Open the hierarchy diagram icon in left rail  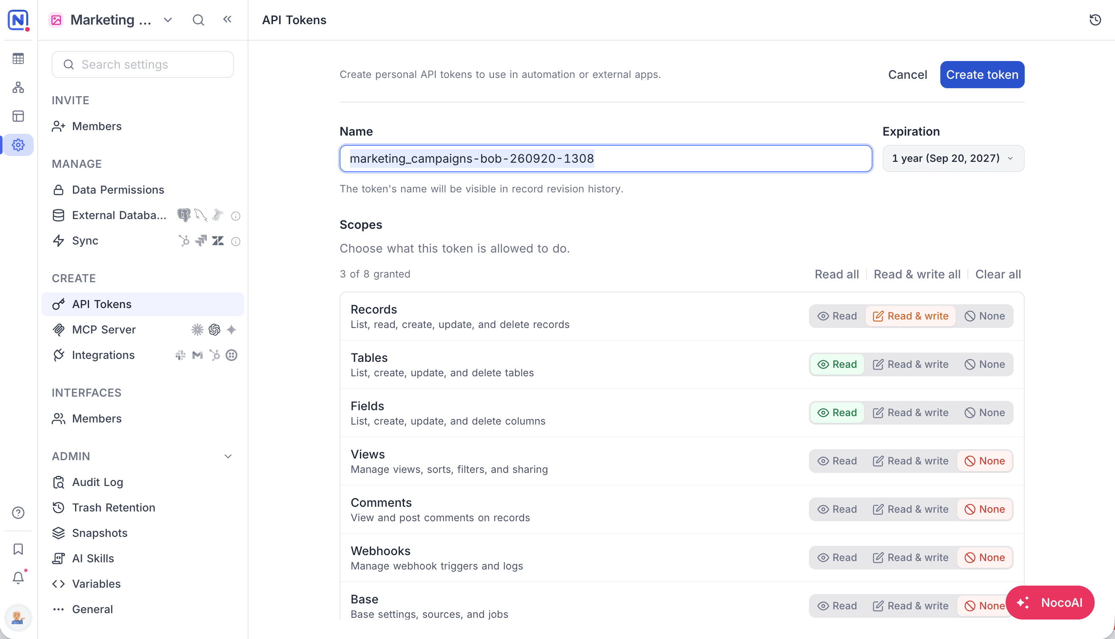pyautogui.click(x=18, y=87)
